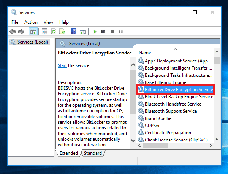Viewport: 228px width, 174px height.
Task: Click the Restart Service toolbar icon
Action: click(x=121, y=31)
